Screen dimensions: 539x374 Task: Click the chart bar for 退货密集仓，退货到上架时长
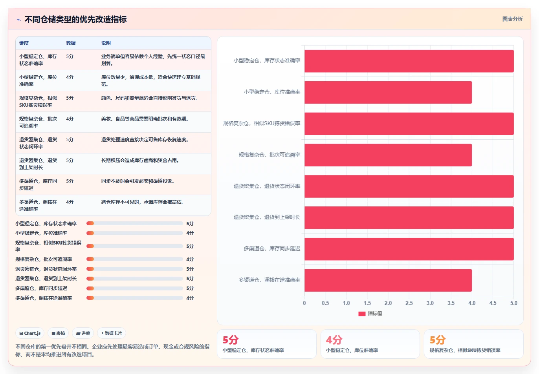pos(409,217)
